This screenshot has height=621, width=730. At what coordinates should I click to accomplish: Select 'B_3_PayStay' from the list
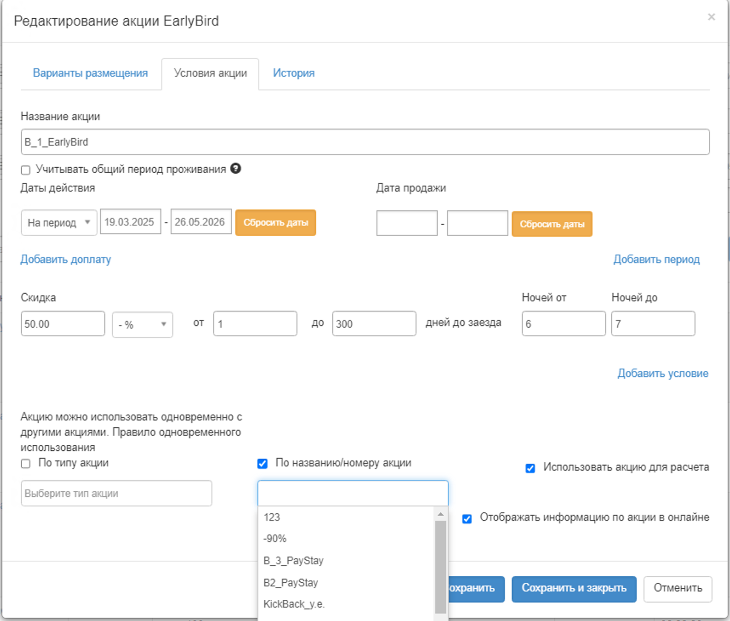point(294,561)
